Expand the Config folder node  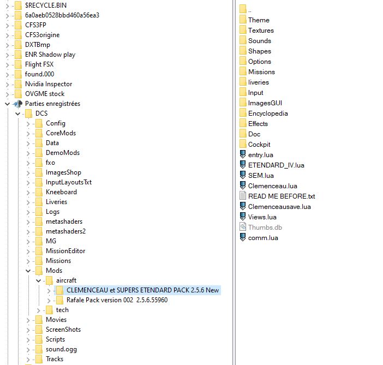(28, 124)
